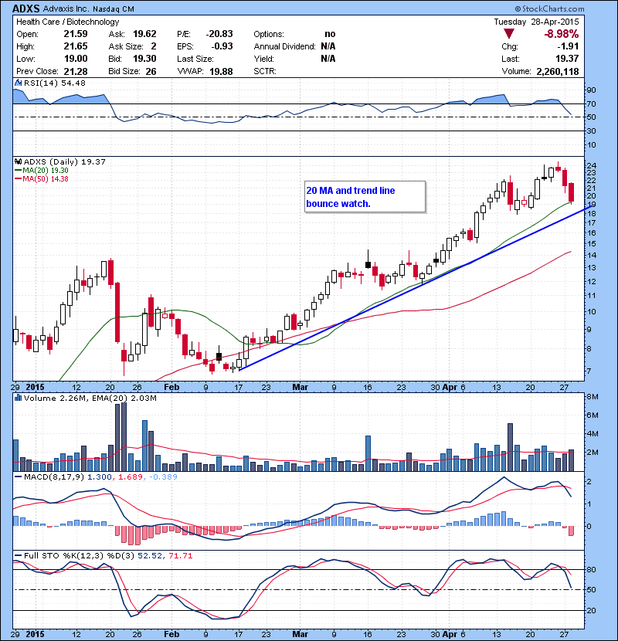
Task: Click the 'Feb' label on the price chart axis
Action: point(171,387)
